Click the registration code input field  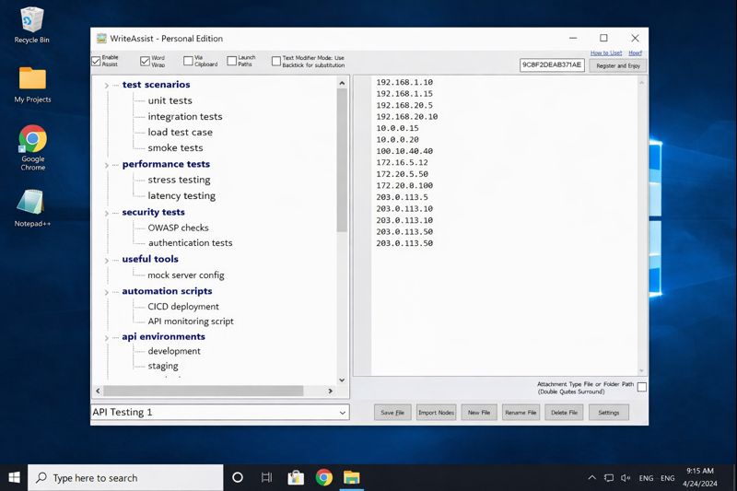[552, 65]
